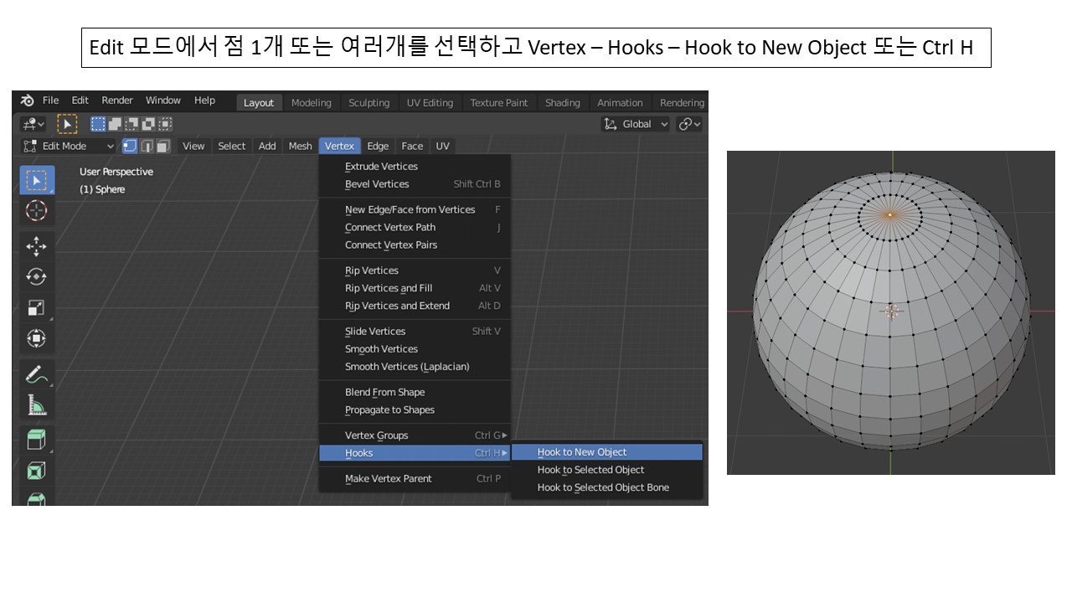Choose Invert existing selection mode
Screen dimensions: 1072x603
pyautogui.click(x=149, y=124)
